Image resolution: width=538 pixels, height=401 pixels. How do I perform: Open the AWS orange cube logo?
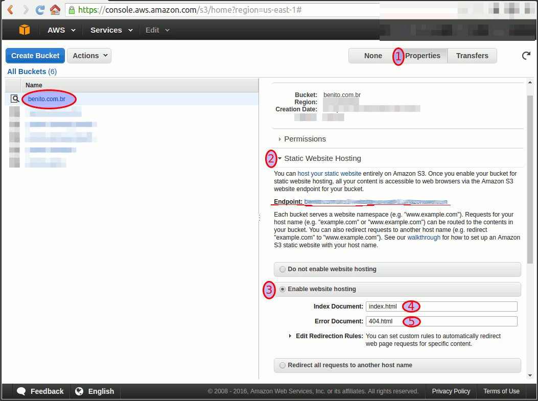point(25,30)
